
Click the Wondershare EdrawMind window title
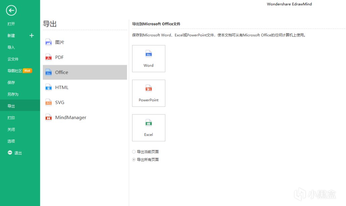289,4
